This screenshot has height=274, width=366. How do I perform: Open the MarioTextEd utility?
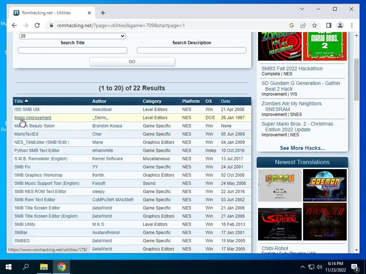(x=26, y=134)
